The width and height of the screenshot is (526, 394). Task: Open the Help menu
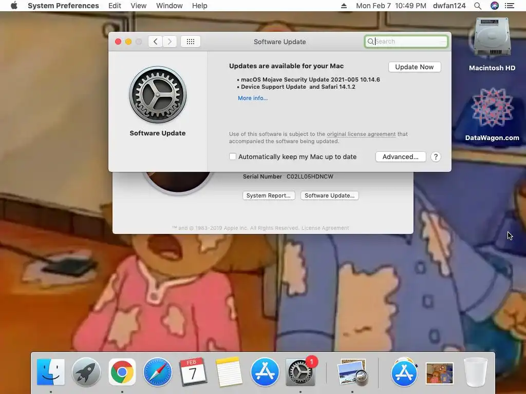point(200,6)
